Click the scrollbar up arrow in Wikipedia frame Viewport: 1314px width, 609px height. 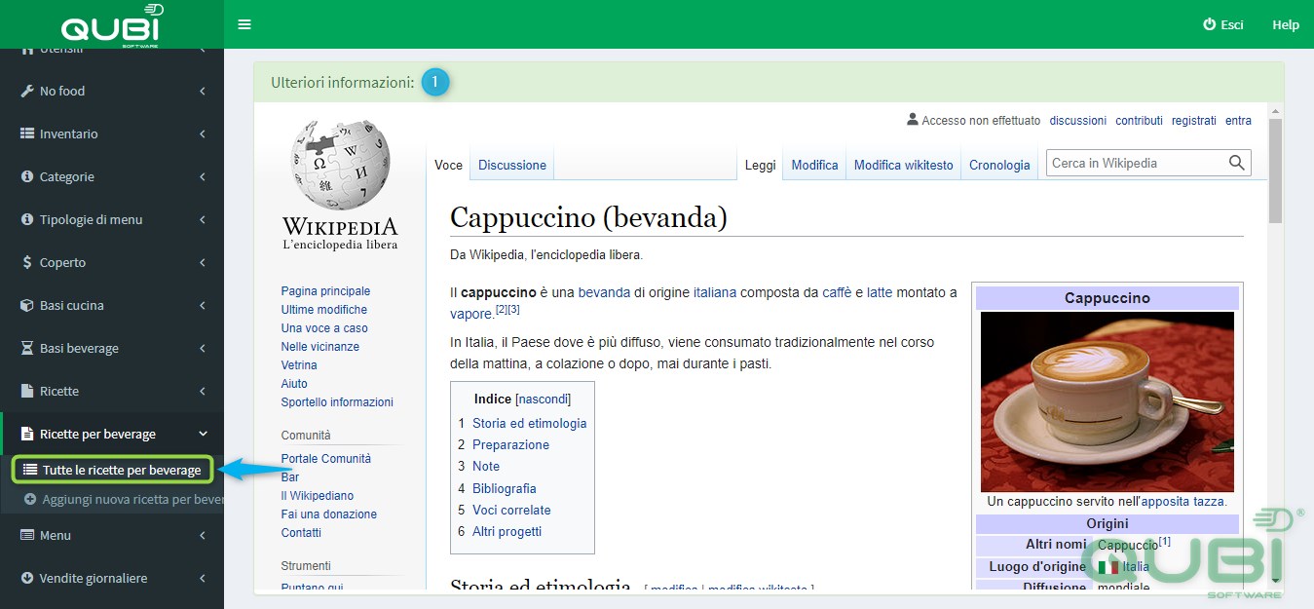click(1275, 111)
